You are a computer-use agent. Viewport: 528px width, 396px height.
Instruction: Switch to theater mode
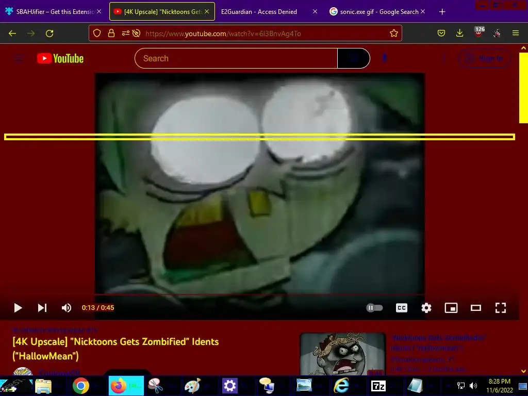click(x=476, y=308)
